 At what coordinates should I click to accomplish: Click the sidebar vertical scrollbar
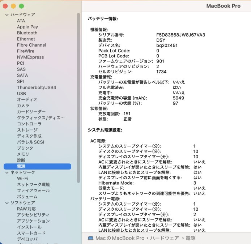click(x=78, y=98)
